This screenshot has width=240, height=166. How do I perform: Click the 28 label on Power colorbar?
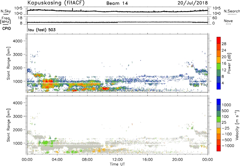[x=224, y=44]
